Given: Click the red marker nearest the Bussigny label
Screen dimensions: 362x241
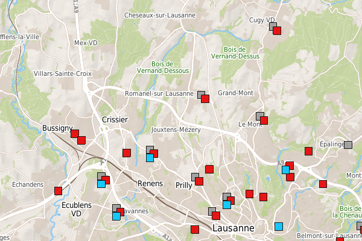Looking at the screenshot, I should tap(75, 134).
